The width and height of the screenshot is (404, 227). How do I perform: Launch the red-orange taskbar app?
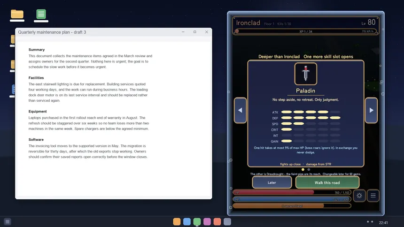[217, 221]
